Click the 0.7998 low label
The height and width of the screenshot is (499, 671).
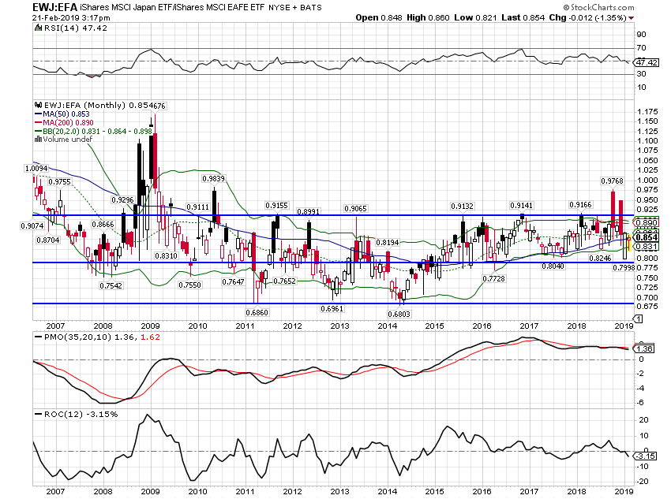pyautogui.click(x=624, y=267)
